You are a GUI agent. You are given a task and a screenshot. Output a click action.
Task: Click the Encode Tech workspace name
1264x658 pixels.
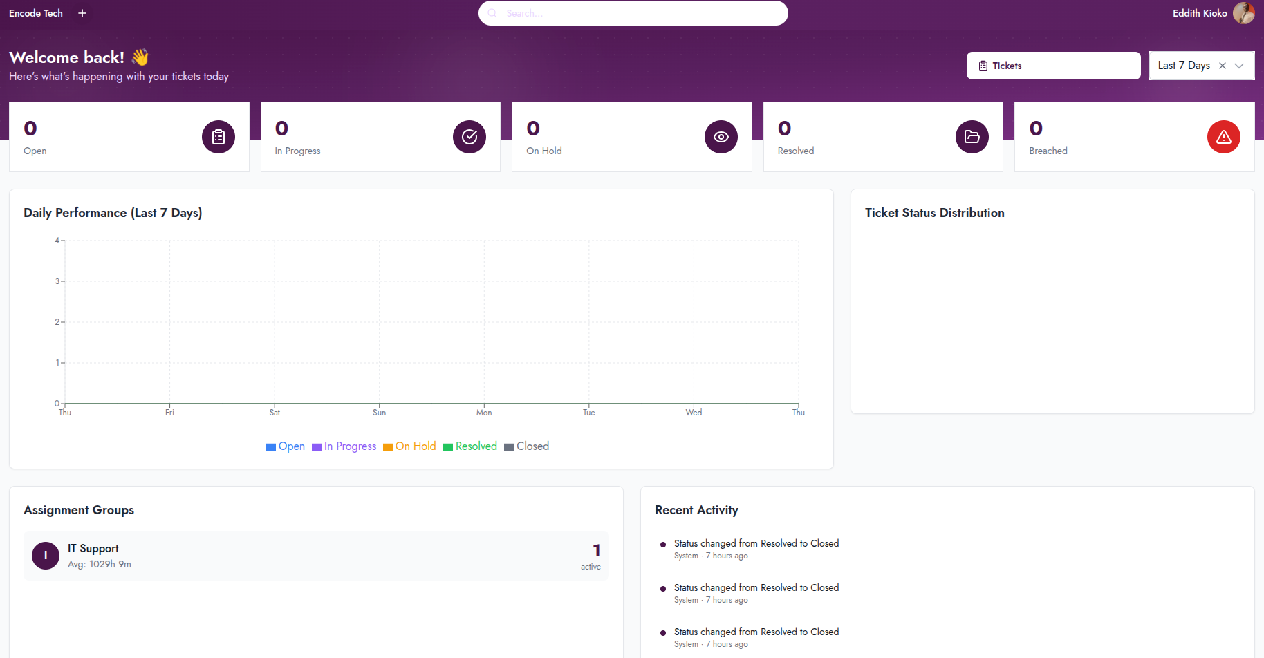(x=36, y=13)
